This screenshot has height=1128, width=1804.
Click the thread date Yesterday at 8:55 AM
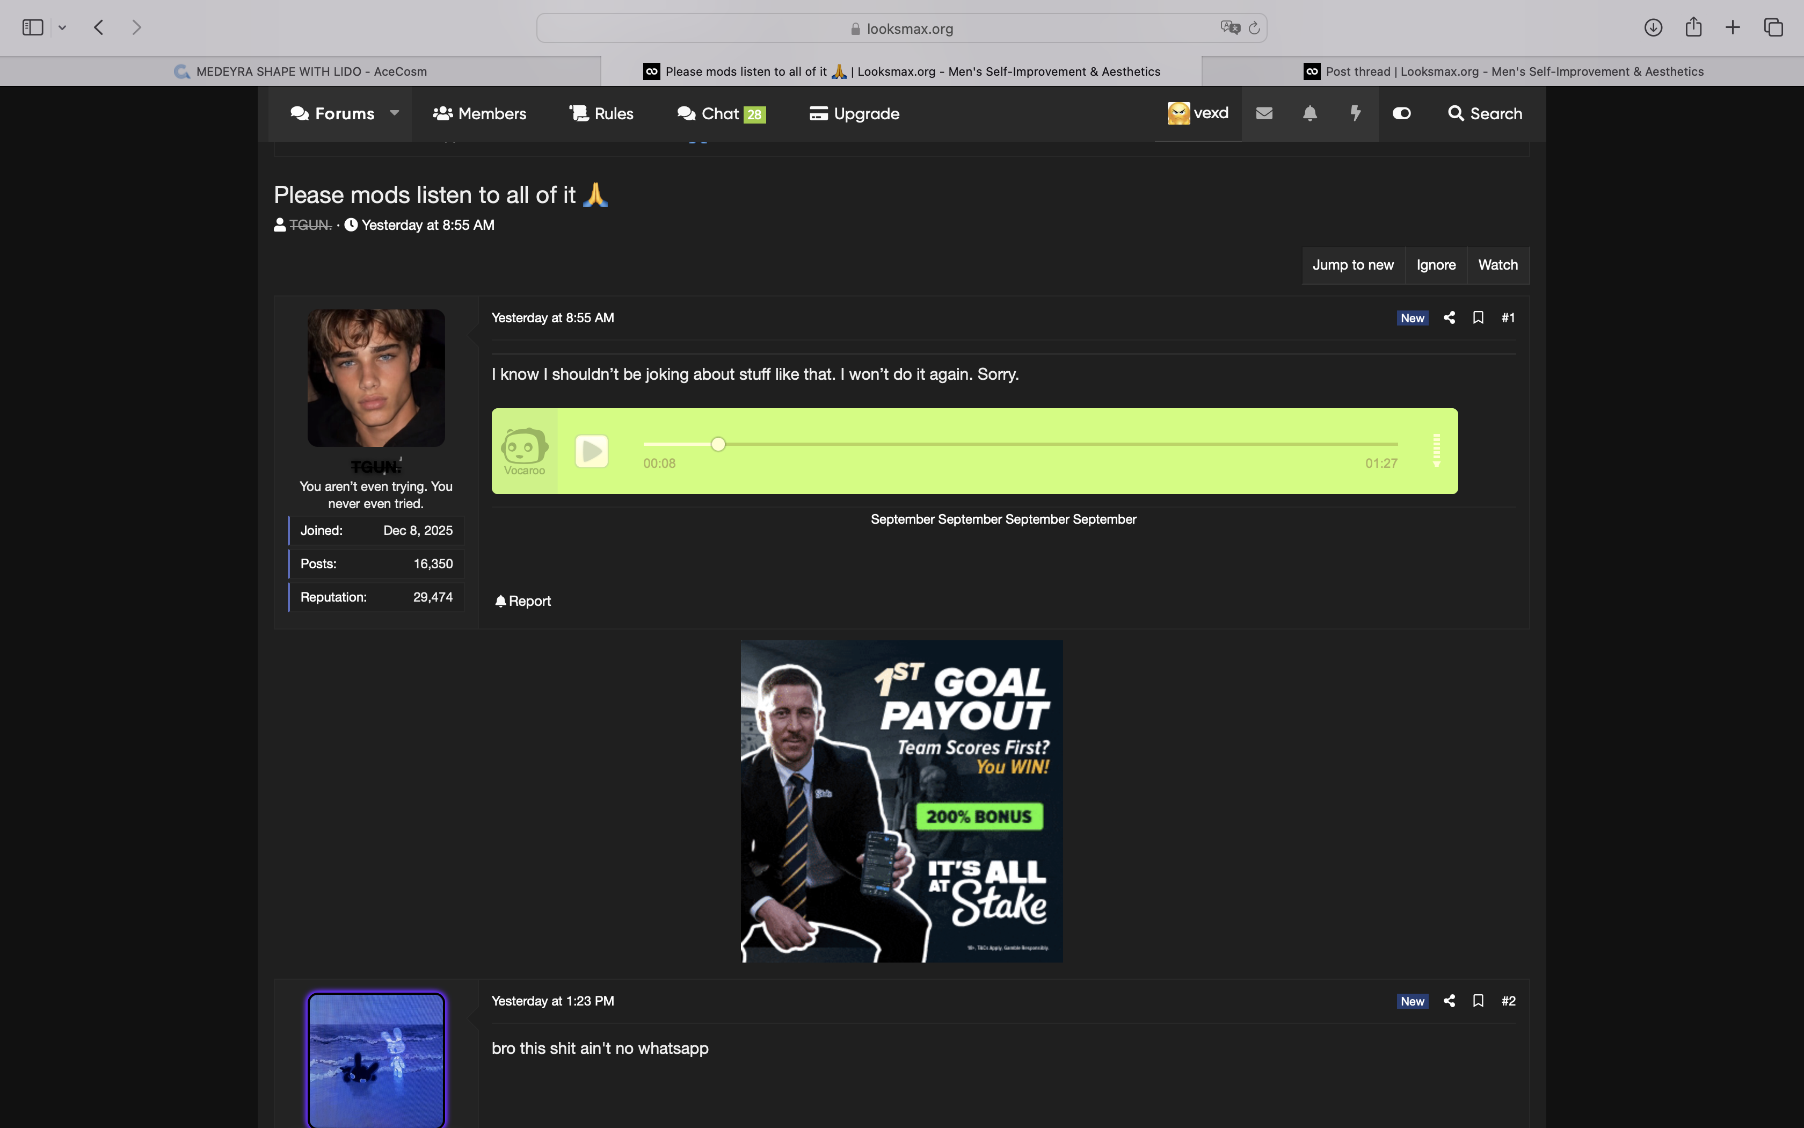click(428, 225)
